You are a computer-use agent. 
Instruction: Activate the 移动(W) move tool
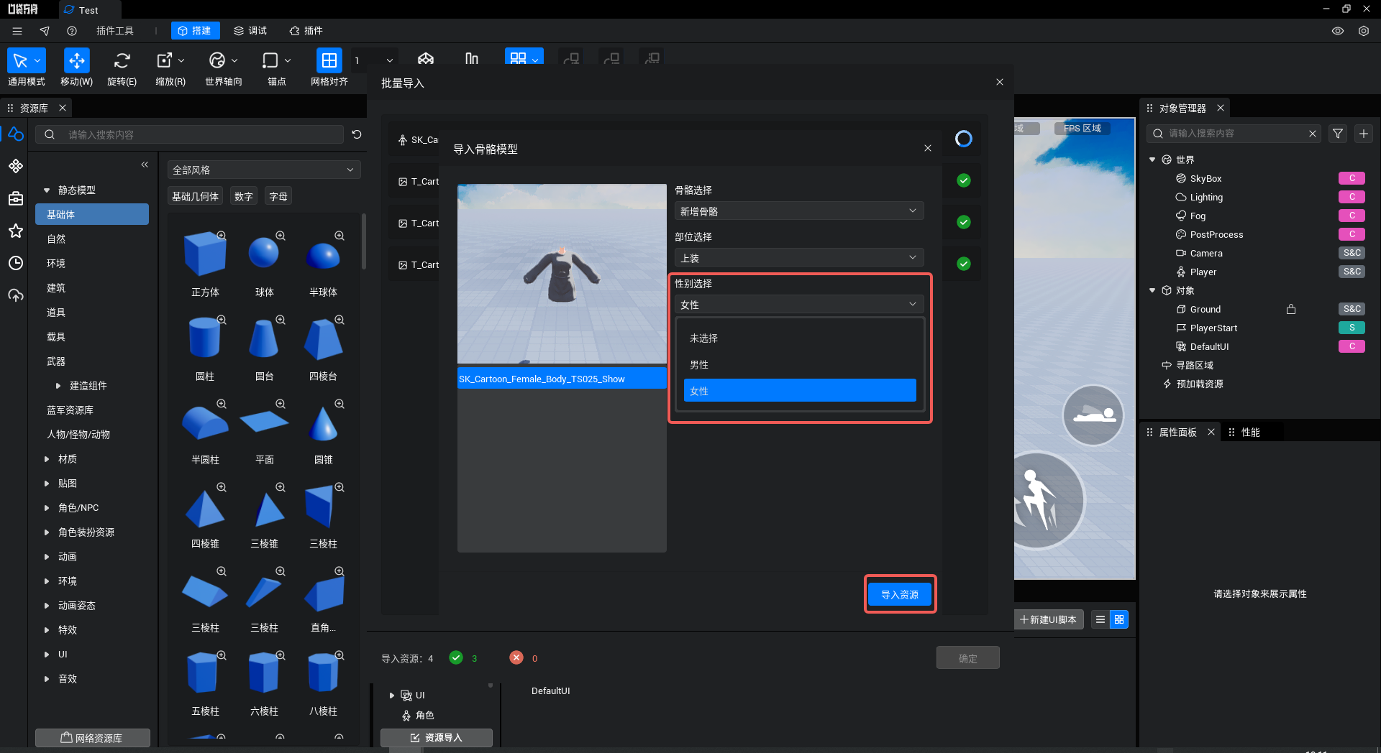pyautogui.click(x=76, y=68)
